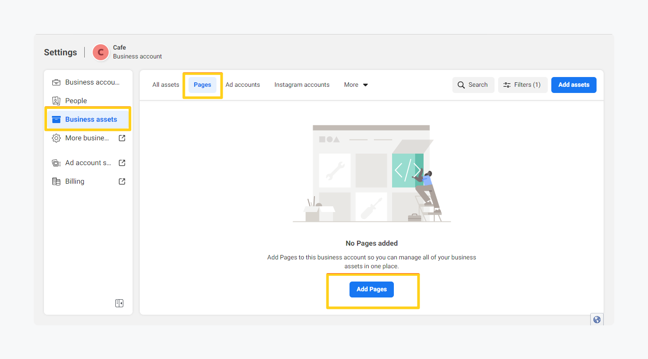Click the Business account briefcase icon
Image resolution: width=648 pixels, height=359 pixels.
click(56, 82)
